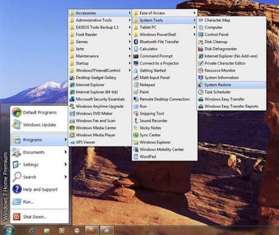Open Task Scheduler clock icon
The image size is (279, 235).
tap(201, 92)
